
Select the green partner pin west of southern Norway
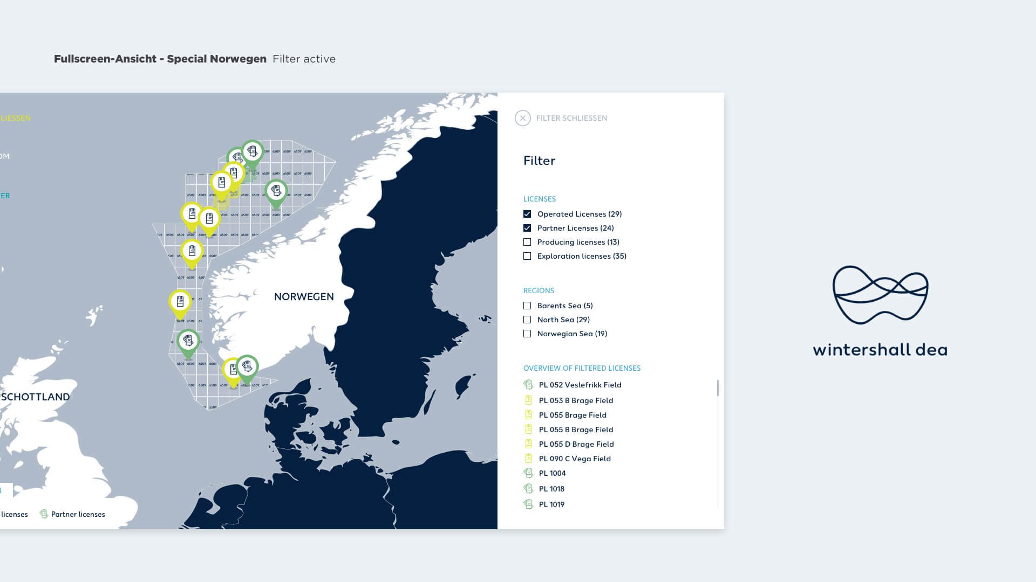click(188, 342)
